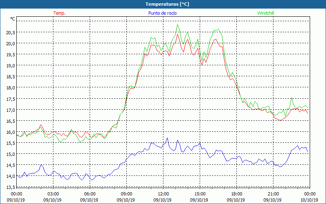Click the 15,5 y-axis value
Screen dimensions: 326x204
pyautogui.click(x=11, y=143)
